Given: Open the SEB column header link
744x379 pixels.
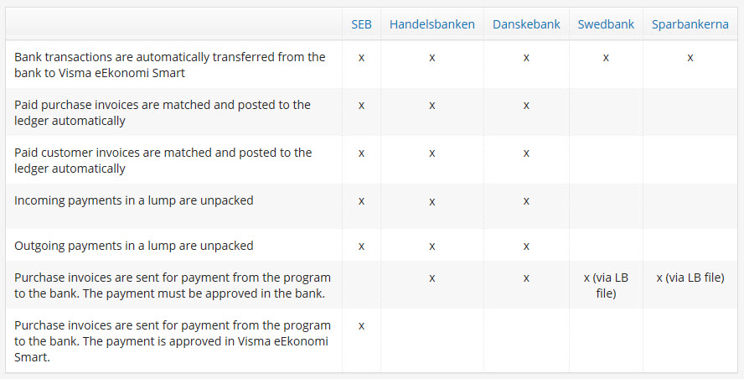Looking at the screenshot, I should click(361, 24).
